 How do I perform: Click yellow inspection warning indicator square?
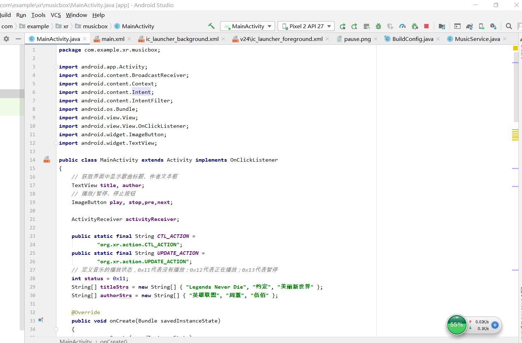click(515, 48)
